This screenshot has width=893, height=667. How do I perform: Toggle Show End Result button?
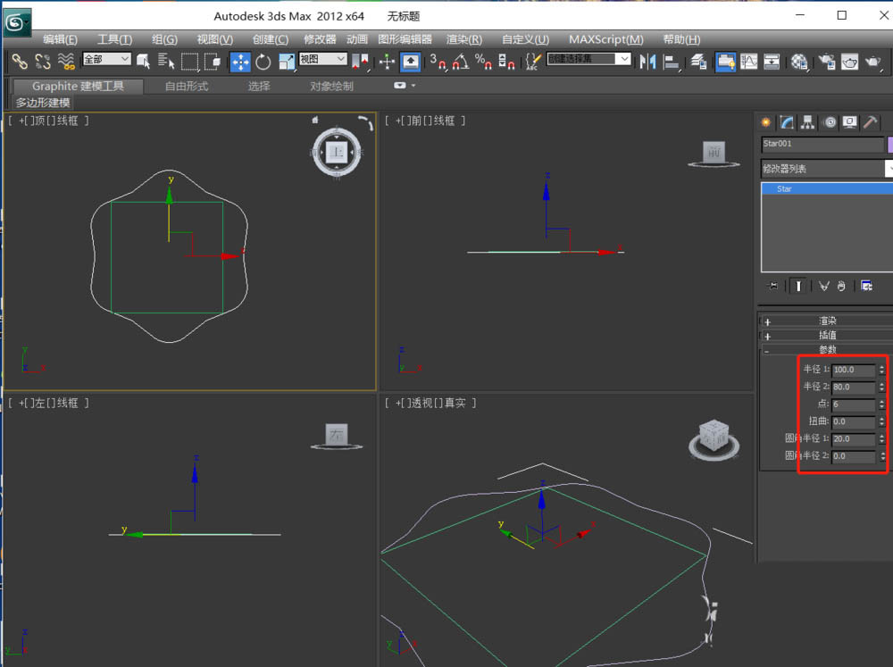(x=798, y=286)
